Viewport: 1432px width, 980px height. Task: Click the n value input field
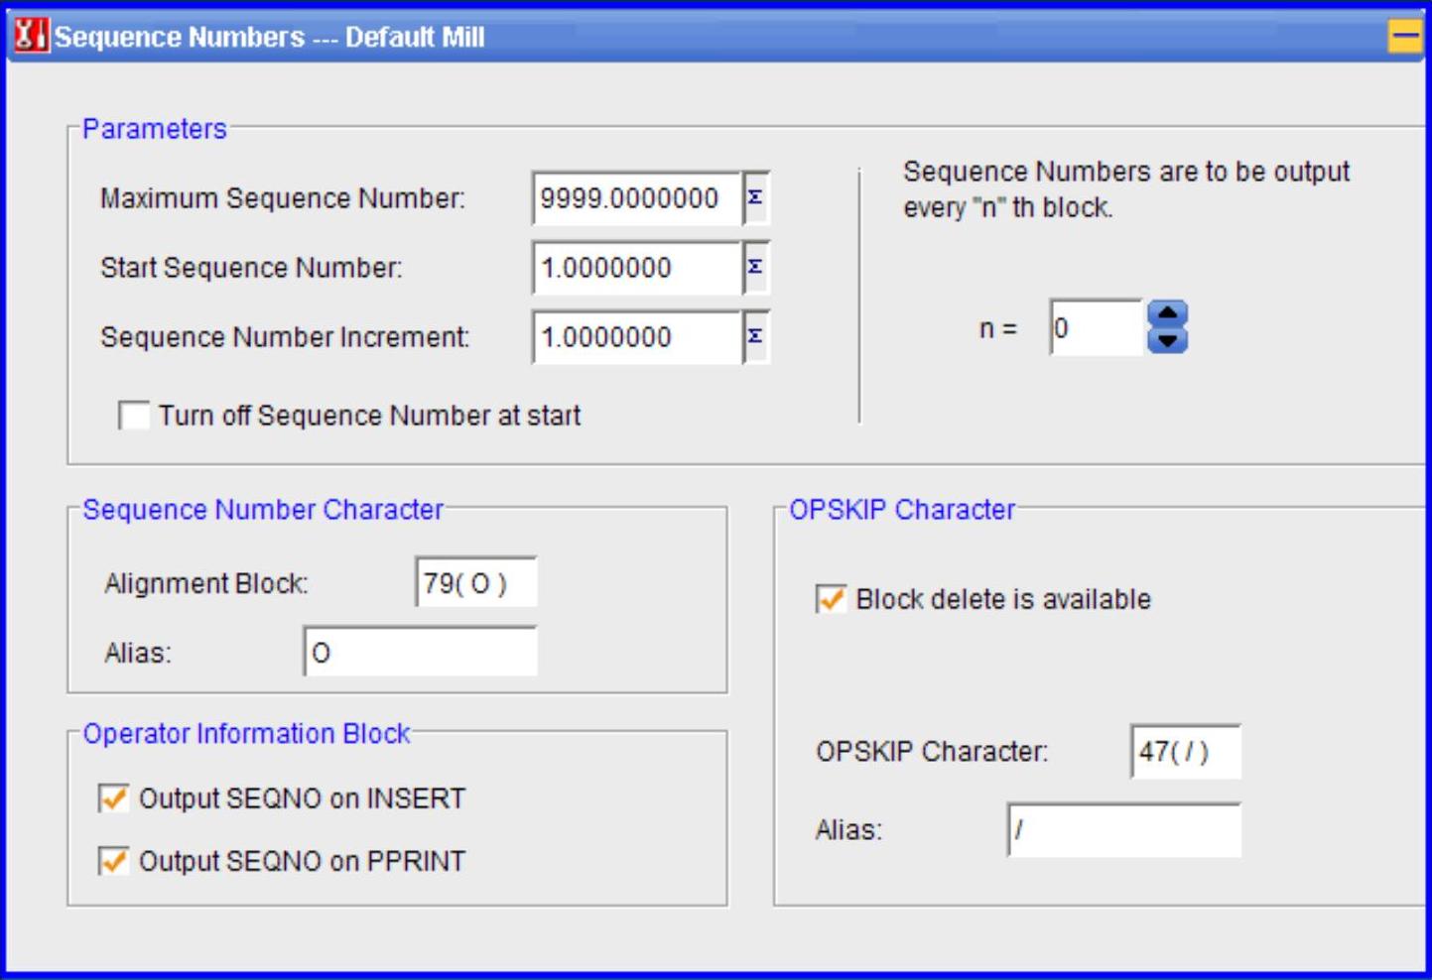tap(1097, 327)
